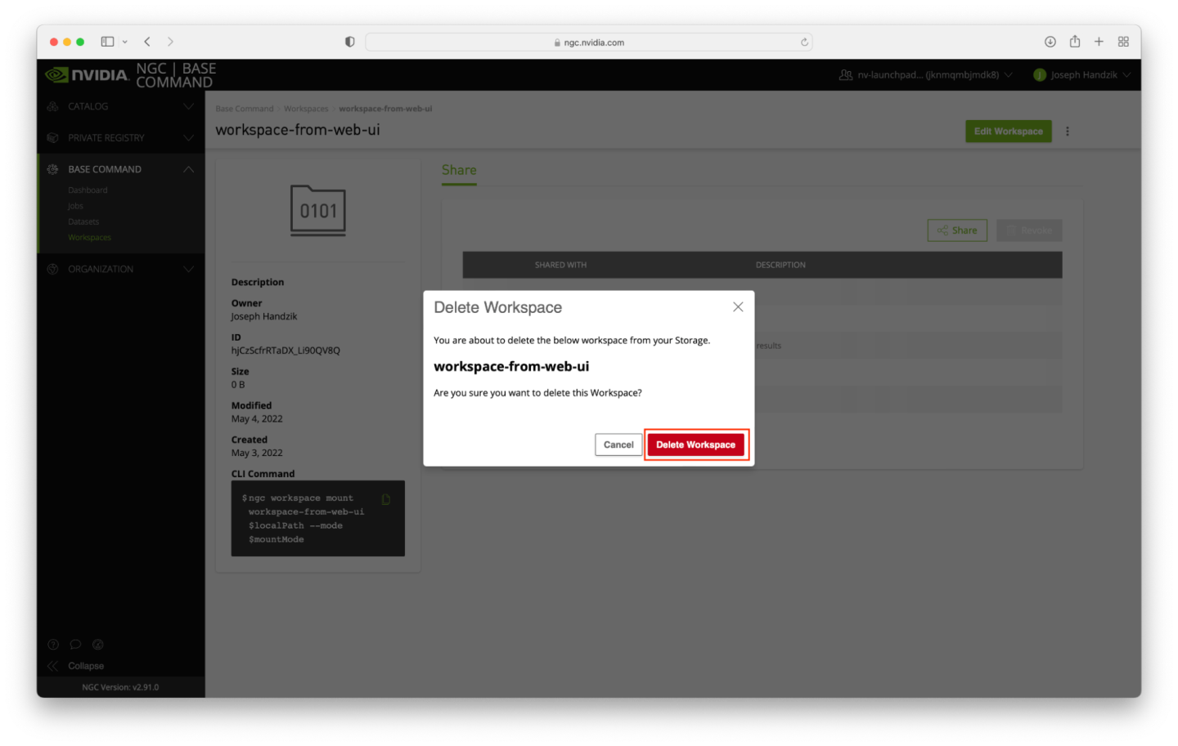
Task: Switch to the Share tab
Action: tap(459, 170)
